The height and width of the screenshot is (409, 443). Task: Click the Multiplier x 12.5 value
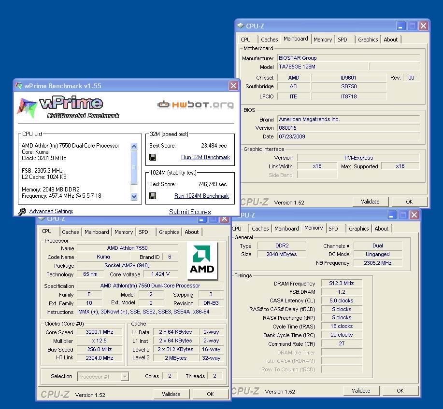(100, 341)
